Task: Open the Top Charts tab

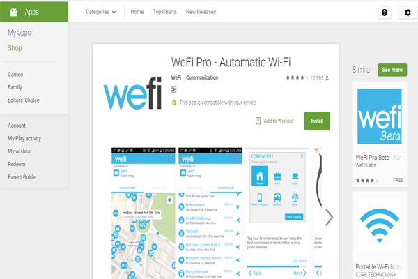Action: (x=164, y=12)
